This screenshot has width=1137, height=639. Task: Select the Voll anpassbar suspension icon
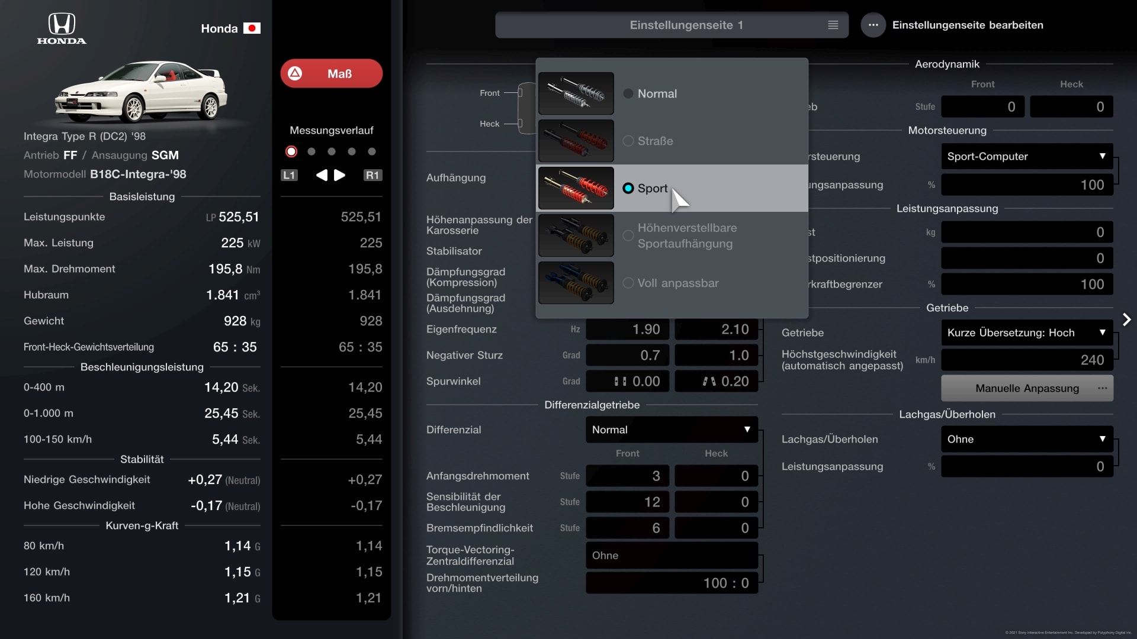[576, 282]
